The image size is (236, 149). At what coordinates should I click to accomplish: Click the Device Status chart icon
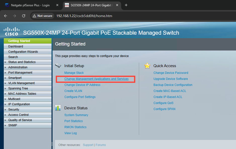click(x=58, y=108)
